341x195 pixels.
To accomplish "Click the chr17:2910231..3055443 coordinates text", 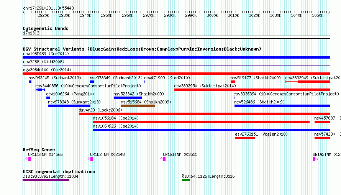I will [48, 8].
